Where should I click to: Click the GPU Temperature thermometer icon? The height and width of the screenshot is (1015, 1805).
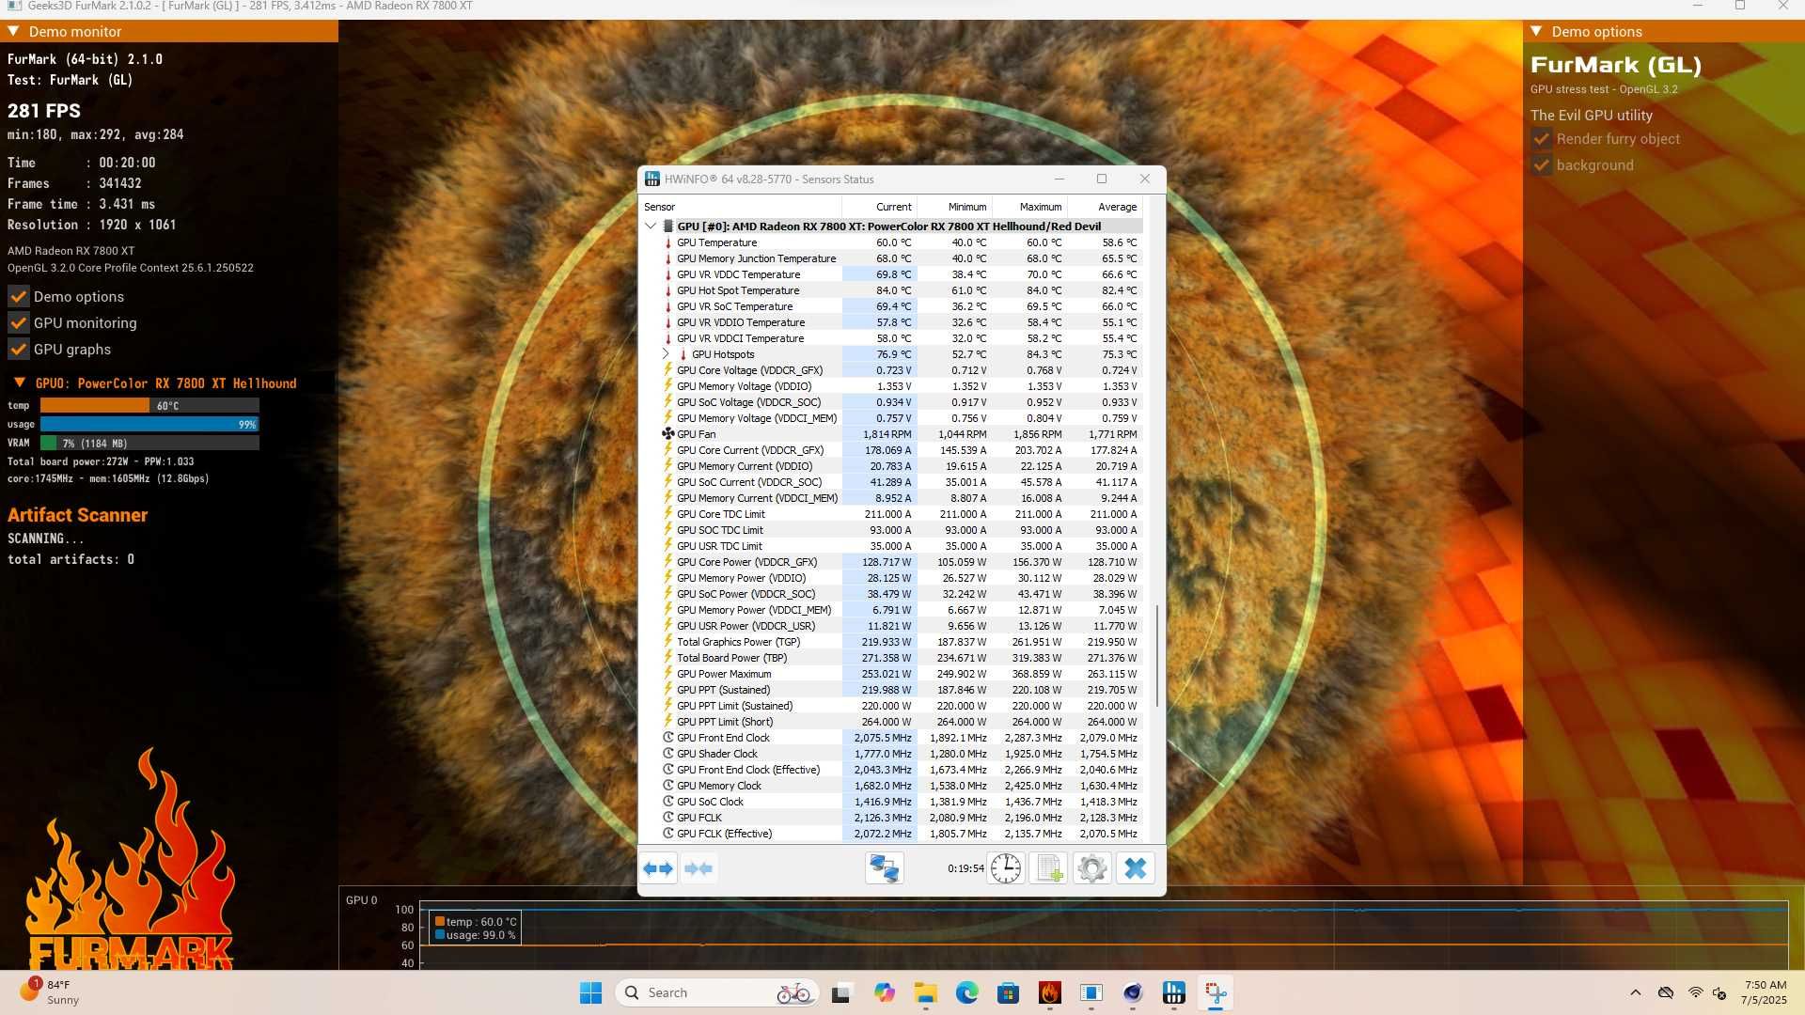coord(667,242)
